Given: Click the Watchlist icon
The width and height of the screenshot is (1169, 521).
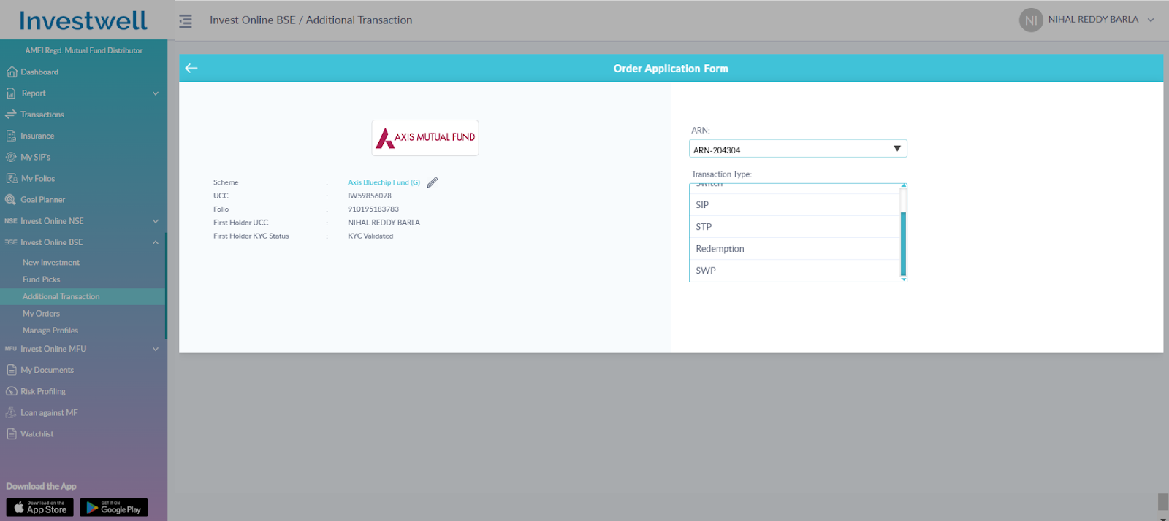Looking at the screenshot, I should coord(12,433).
